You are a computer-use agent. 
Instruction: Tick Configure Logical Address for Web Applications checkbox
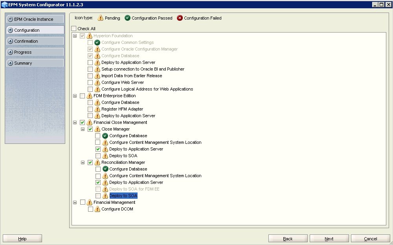pyautogui.click(x=90, y=89)
